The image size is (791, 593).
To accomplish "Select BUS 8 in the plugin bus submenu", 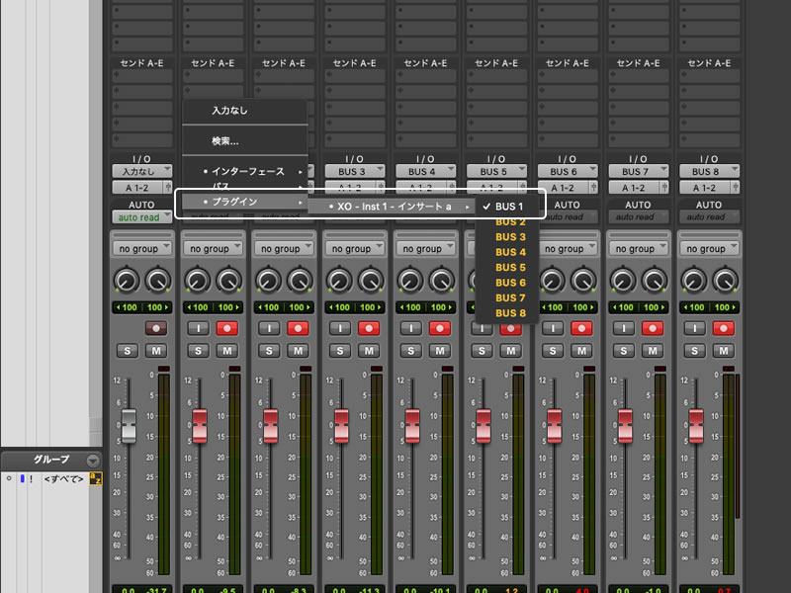I will [x=507, y=313].
